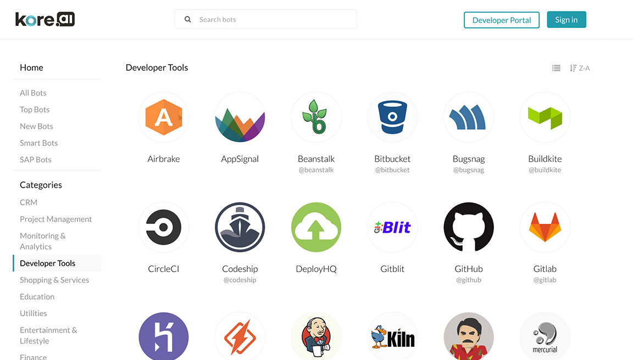Open the CRM category
The image size is (633, 360).
(x=29, y=203)
